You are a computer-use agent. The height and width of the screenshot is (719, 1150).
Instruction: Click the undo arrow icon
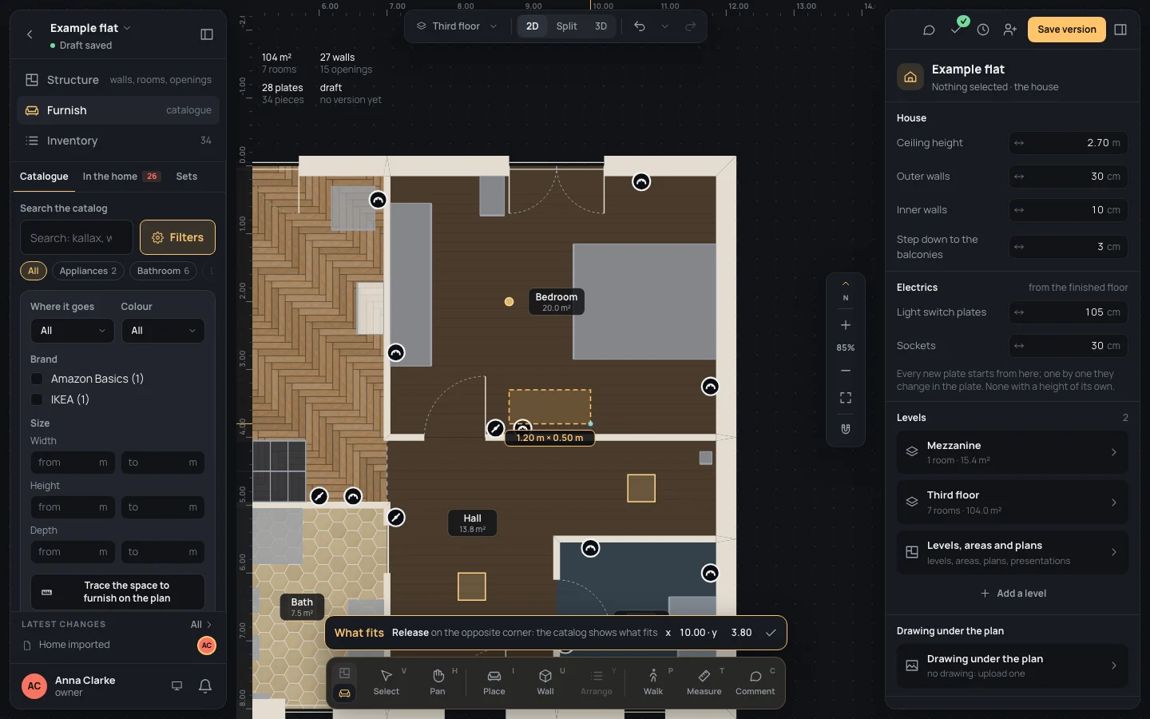point(640,26)
